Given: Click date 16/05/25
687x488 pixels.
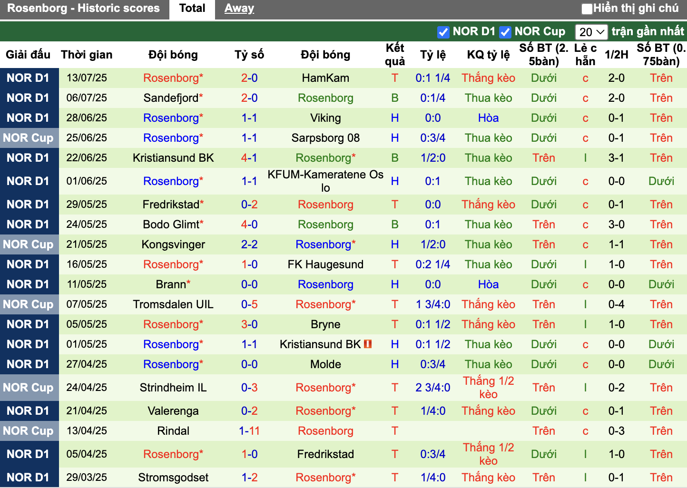Looking at the screenshot, I should pyautogui.click(x=87, y=264).
